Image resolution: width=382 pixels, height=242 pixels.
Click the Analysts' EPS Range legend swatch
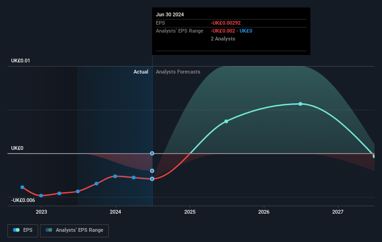pyautogui.click(x=49, y=230)
